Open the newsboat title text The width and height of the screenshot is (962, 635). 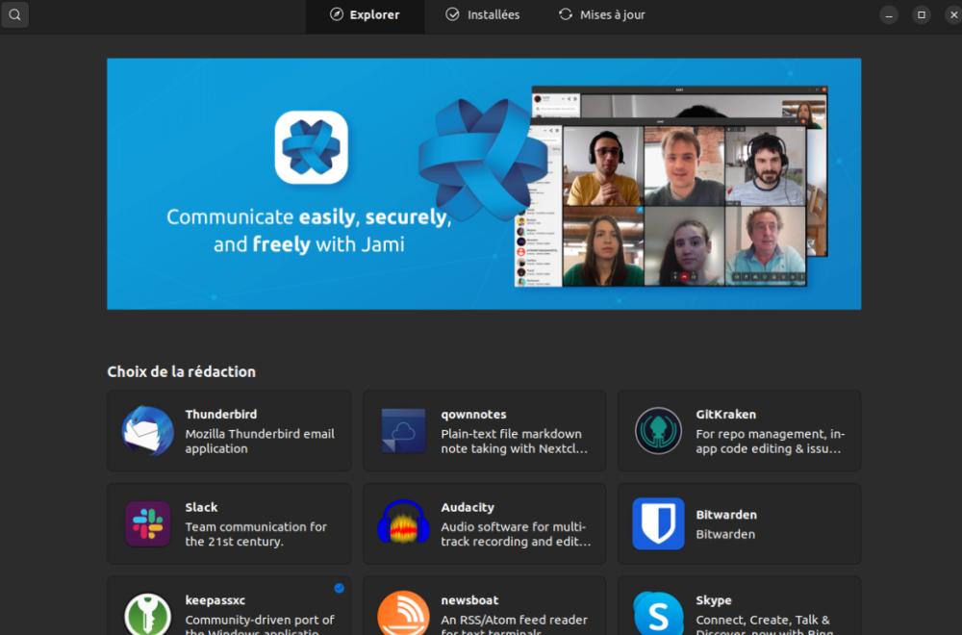coord(469,600)
